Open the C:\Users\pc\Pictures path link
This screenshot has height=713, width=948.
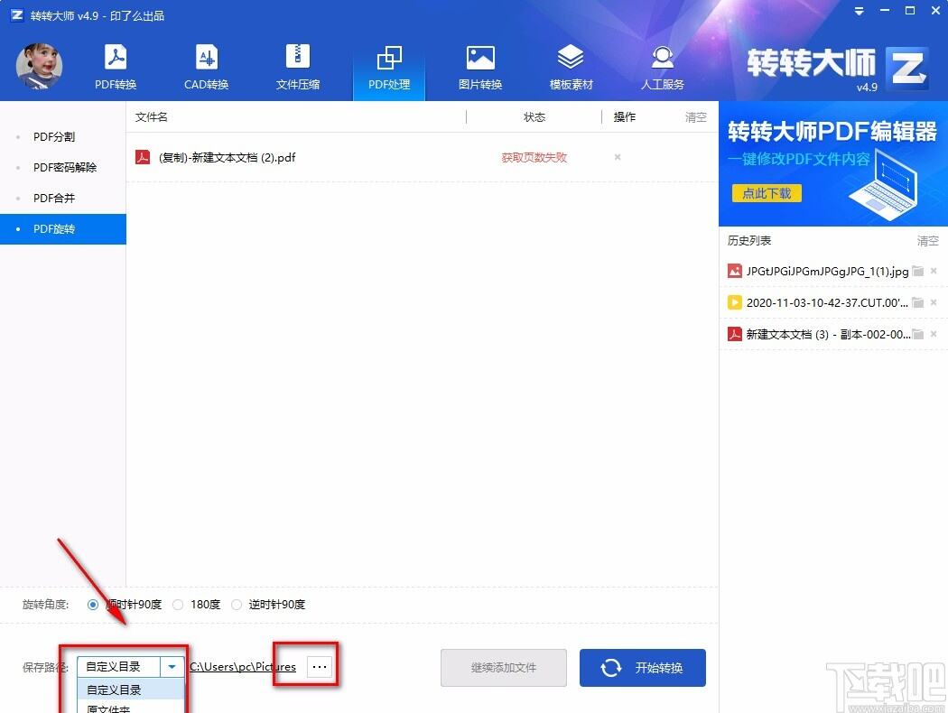(x=243, y=667)
